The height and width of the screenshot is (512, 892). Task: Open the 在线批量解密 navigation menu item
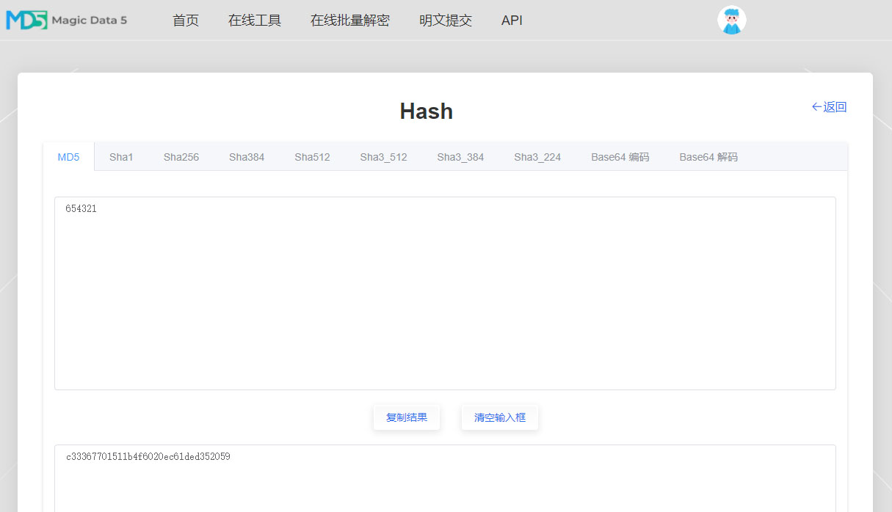pyautogui.click(x=349, y=21)
